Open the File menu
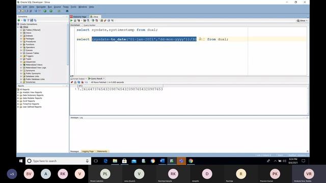The image size is (326, 183). (x=19, y=7)
